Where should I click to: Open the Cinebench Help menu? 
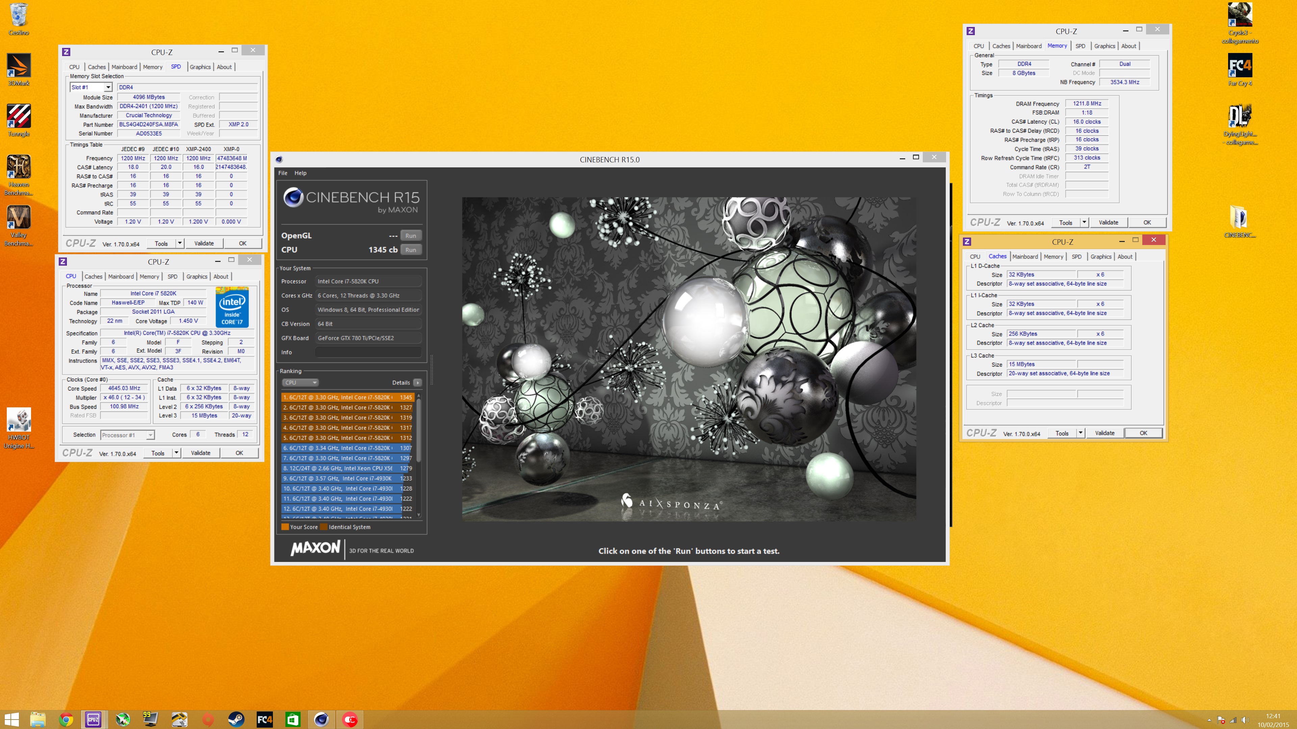pos(300,172)
